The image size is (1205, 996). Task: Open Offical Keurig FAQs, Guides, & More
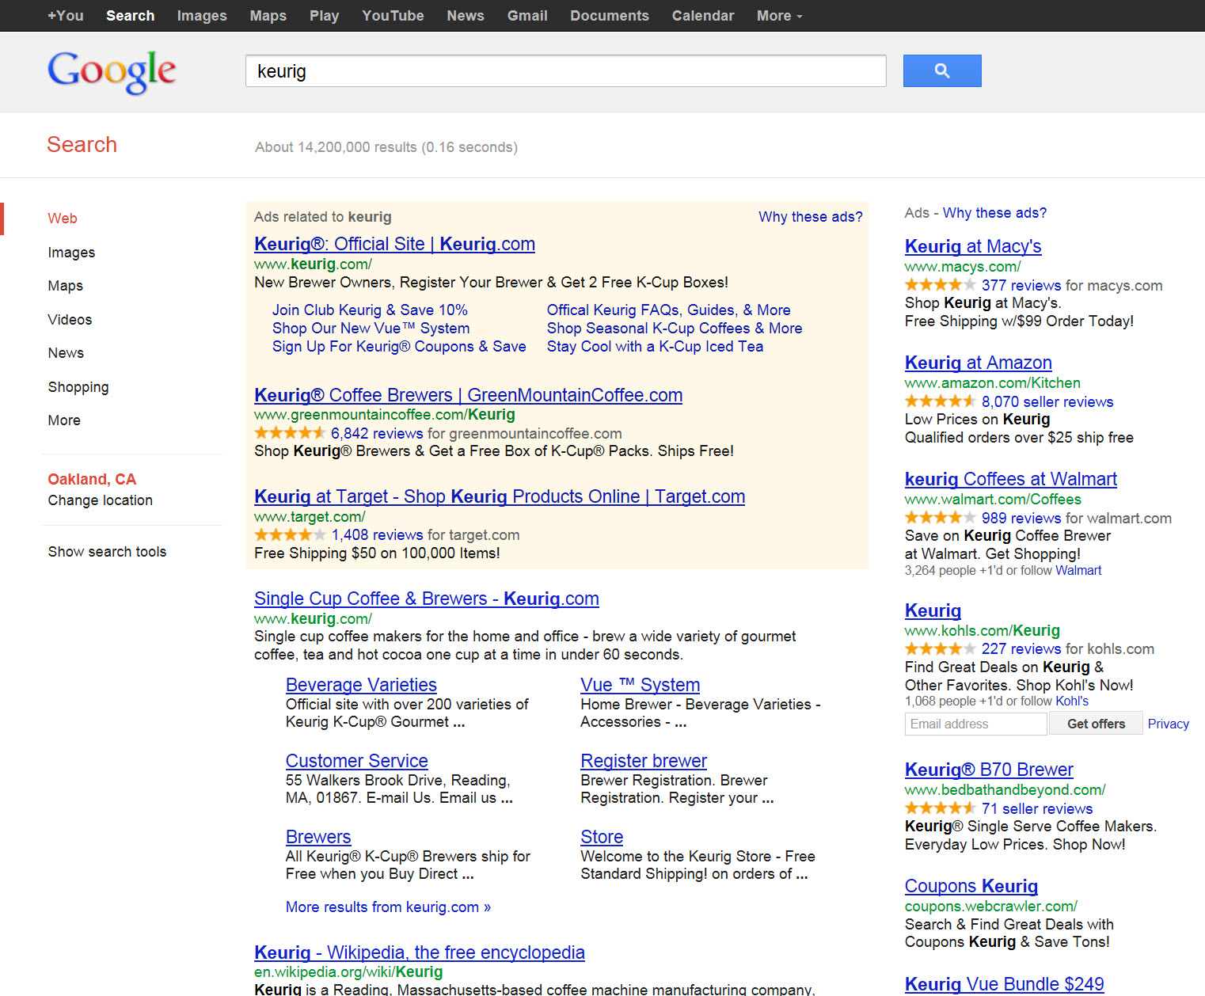click(668, 310)
